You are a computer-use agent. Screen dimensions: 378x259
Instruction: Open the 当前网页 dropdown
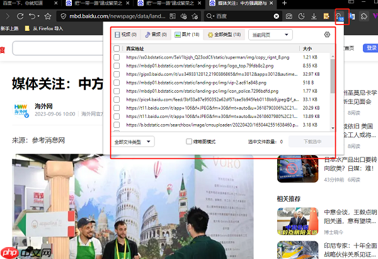click(x=270, y=35)
